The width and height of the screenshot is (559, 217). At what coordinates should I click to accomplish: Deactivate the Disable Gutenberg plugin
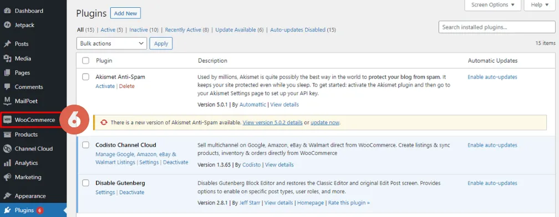tap(132, 193)
